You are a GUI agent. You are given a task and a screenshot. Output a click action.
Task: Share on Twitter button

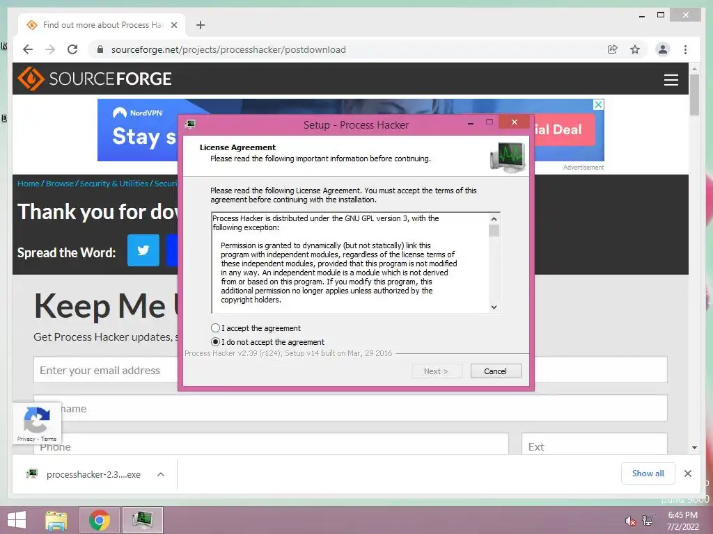coord(143,250)
